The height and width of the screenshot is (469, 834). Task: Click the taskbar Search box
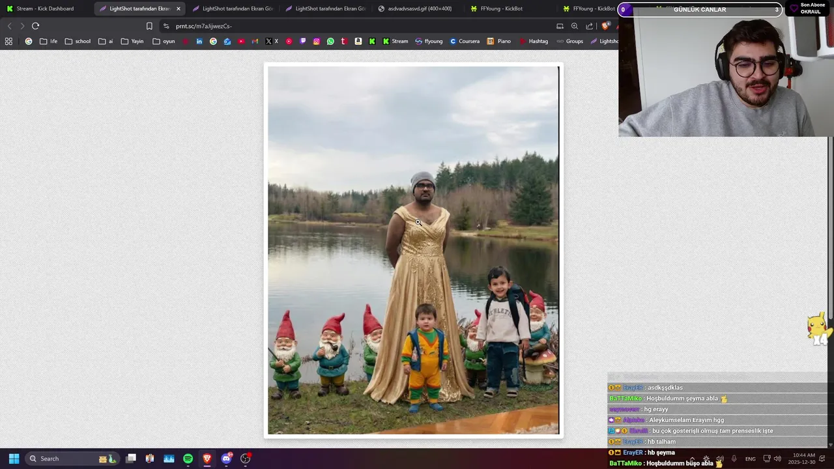(72, 459)
